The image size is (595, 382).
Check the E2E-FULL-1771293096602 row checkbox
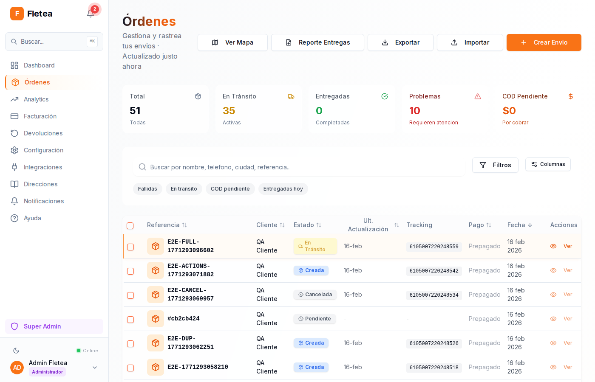pyautogui.click(x=130, y=247)
